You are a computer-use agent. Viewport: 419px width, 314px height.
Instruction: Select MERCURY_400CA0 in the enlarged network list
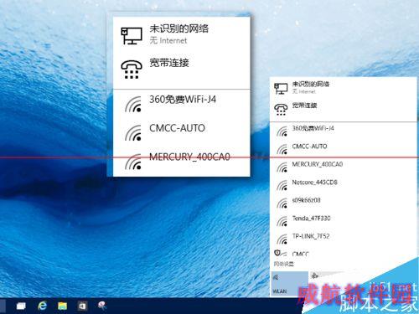[181, 162]
